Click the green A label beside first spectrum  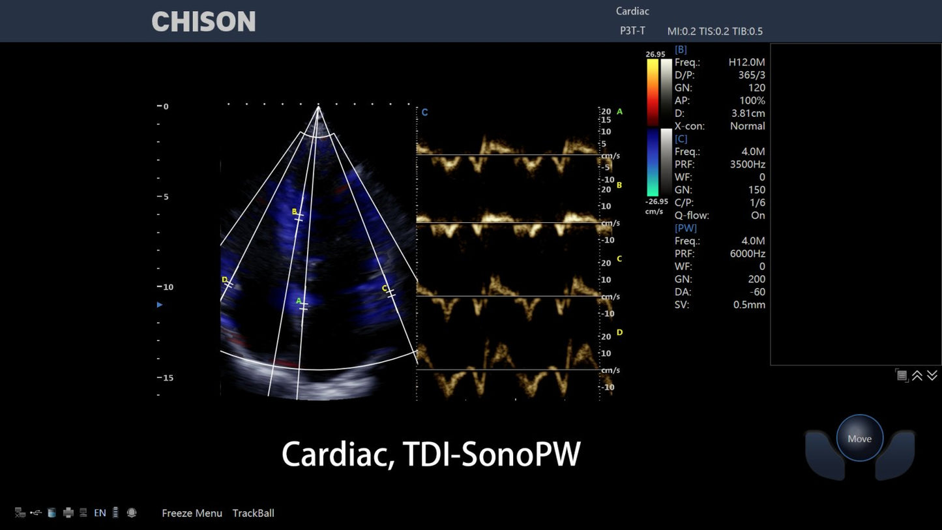(619, 111)
